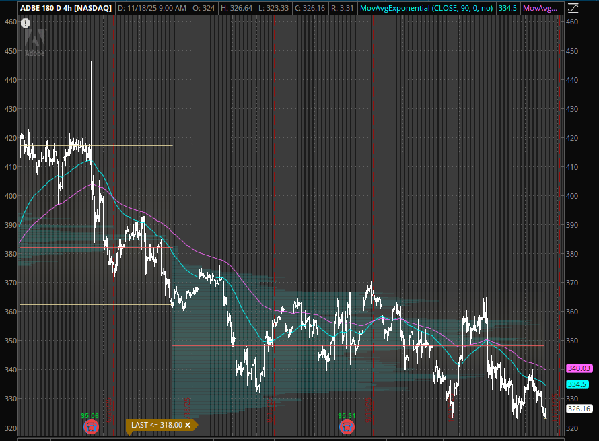Select the red horizontal line near 382
Screen dimensions: 599x441
tap(96, 248)
